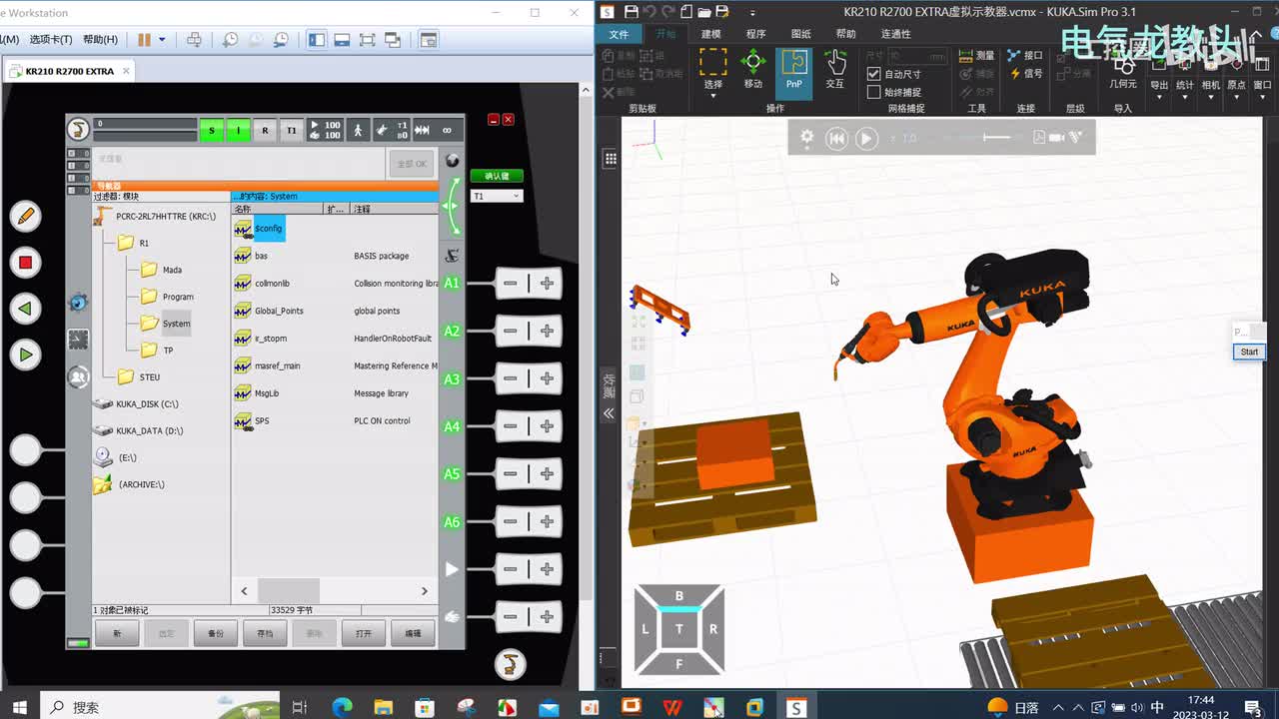Click the 编辑 (Edit) softkey
This screenshot has width=1279, height=719.
pyautogui.click(x=413, y=633)
